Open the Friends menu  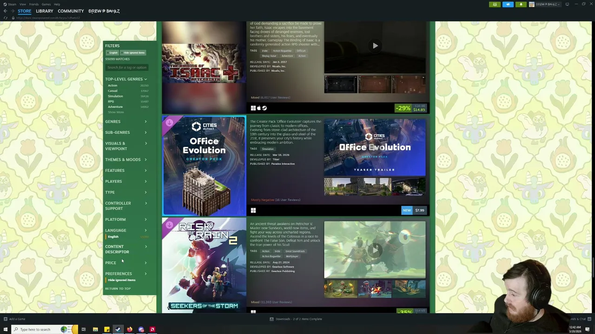(x=34, y=4)
